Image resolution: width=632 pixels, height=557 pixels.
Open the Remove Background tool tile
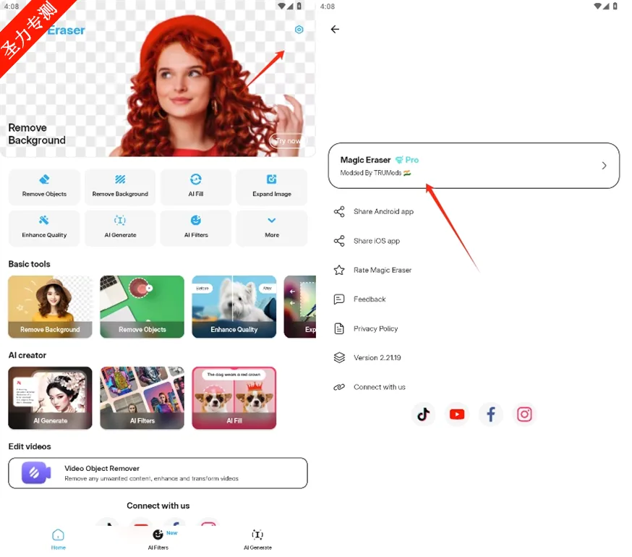[120, 187]
